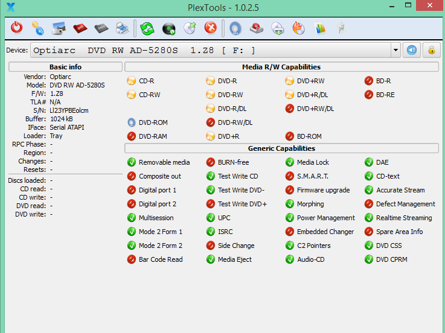Click the Test Write DVD+ label

click(x=242, y=204)
